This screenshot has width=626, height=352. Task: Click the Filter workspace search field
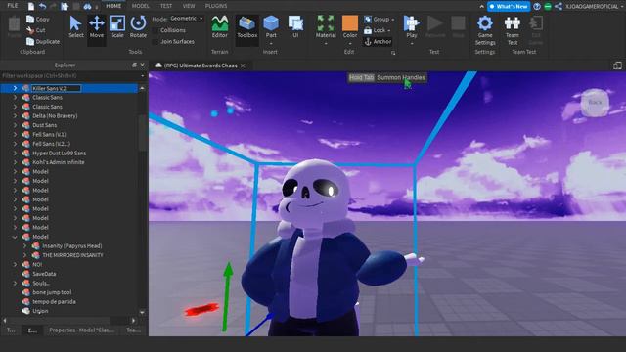(x=71, y=75)
